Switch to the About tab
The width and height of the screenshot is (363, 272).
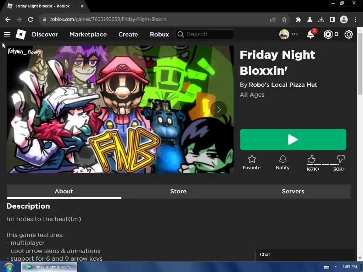[64, 192]
